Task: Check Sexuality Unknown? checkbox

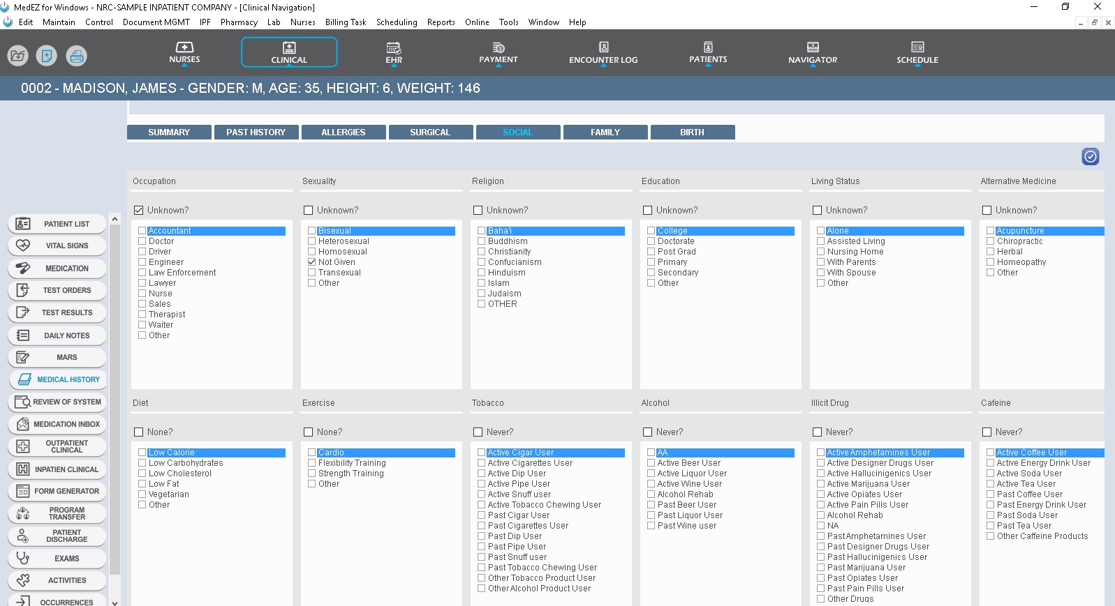Action: 308,210
